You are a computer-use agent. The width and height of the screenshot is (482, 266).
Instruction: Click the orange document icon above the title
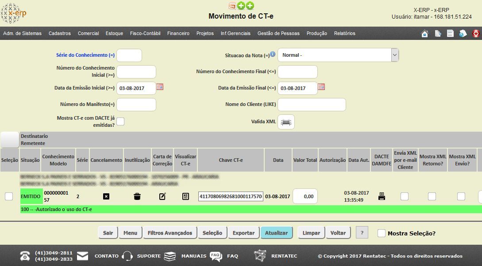[232, 5]
